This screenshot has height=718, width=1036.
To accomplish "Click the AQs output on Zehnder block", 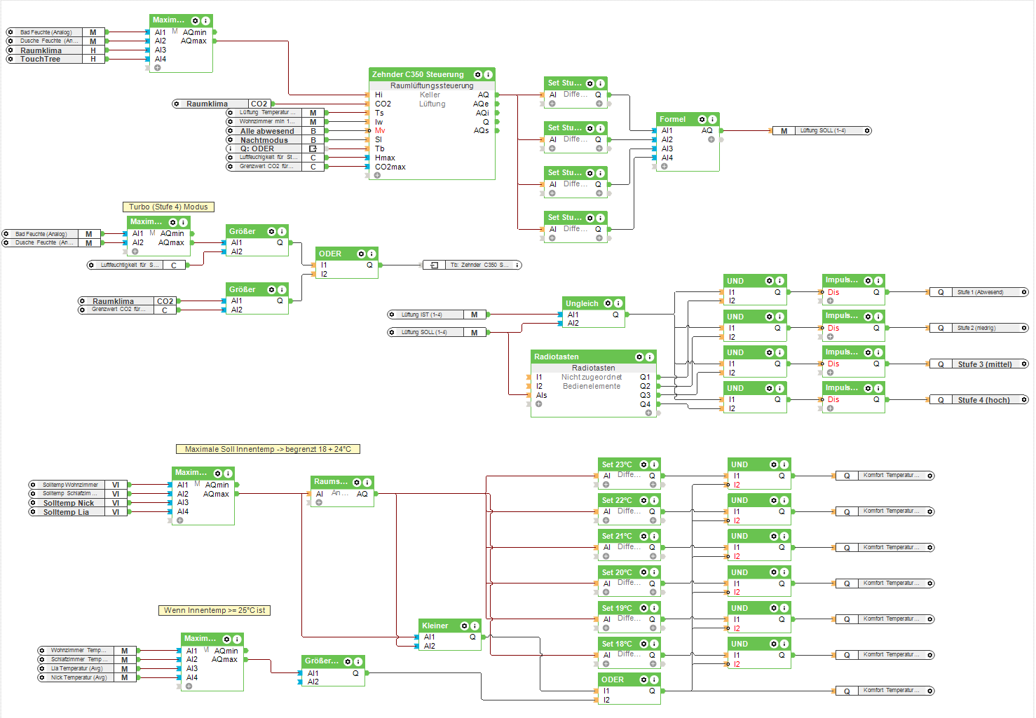I will click(481, 130).
